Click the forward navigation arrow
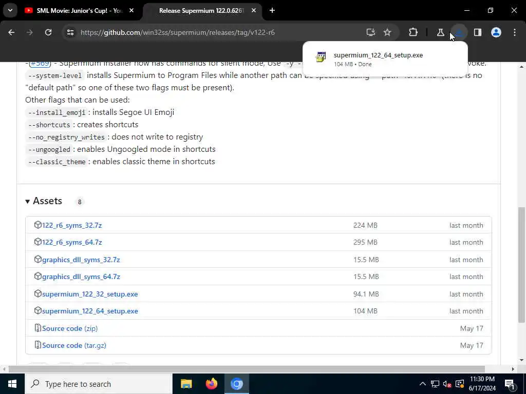The image size is (526, 394). (29, 32)
